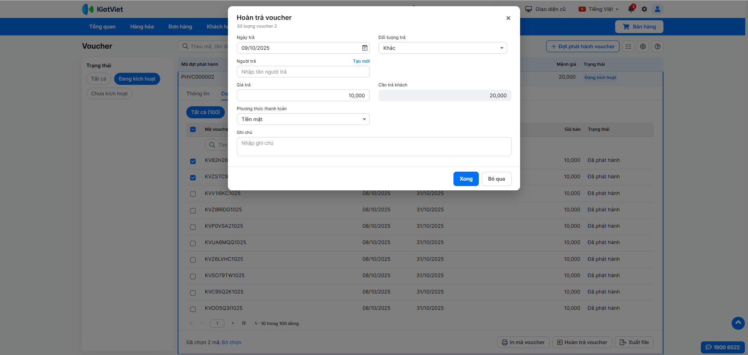Filter by Tất cả status
This screenshot has height=355, width=748.
pos(99,79)
